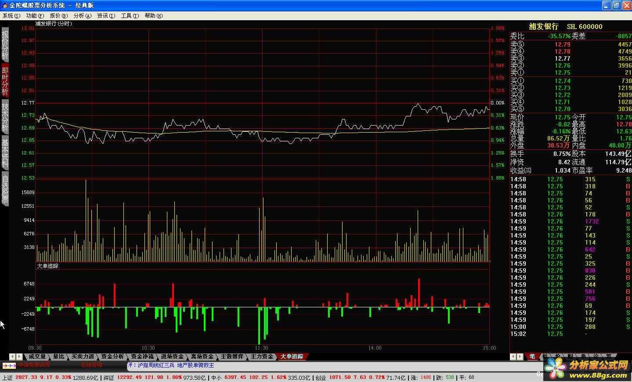Open the 功能(F) menu
Screen dimensions: 632x382
(x=35, y=15)
